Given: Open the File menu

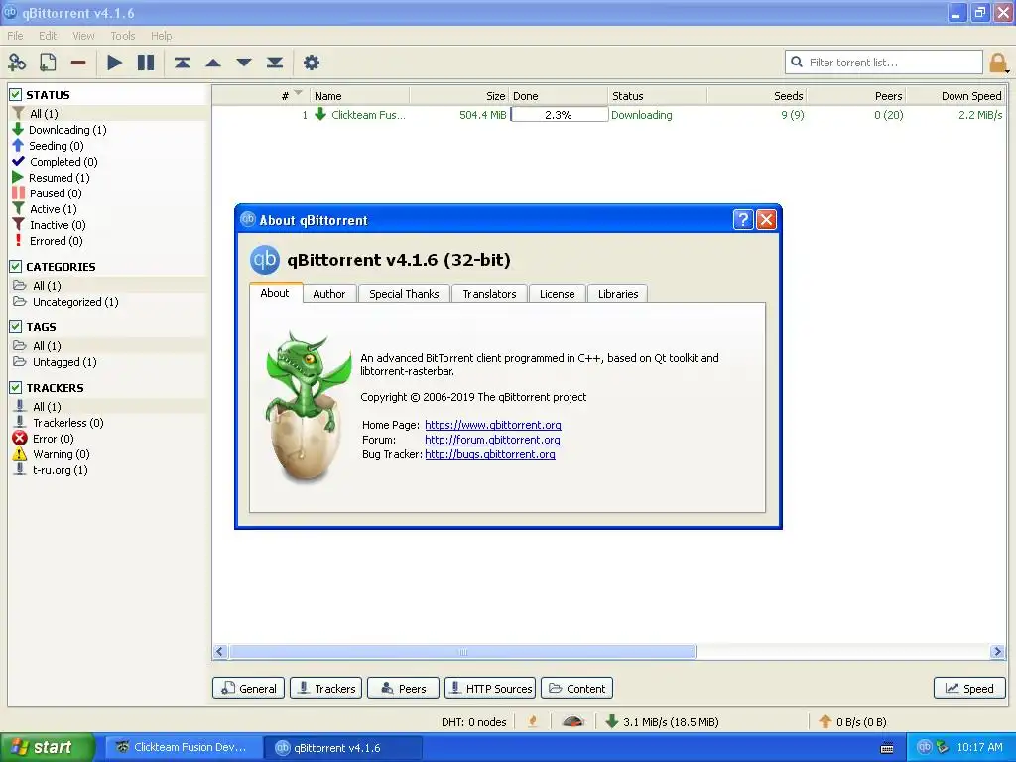Looking at the screenshot, I should tap(15, 36).
